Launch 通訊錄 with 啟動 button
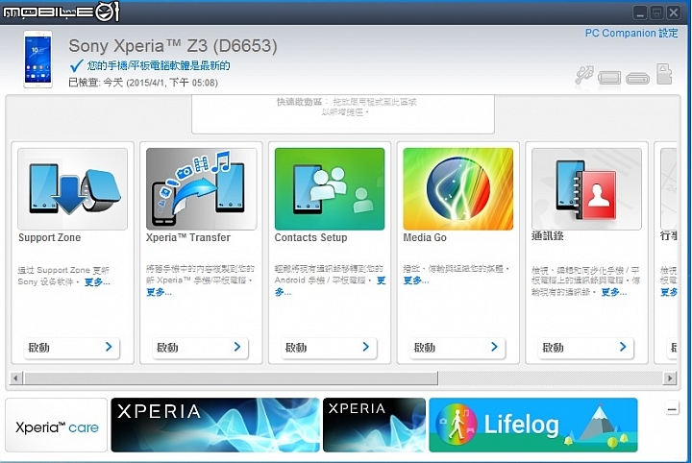The image size is (692, 463). (x=585, y=348)
